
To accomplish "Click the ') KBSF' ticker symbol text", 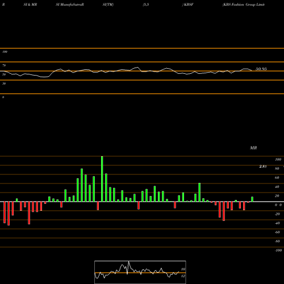I will click(188, 5).
